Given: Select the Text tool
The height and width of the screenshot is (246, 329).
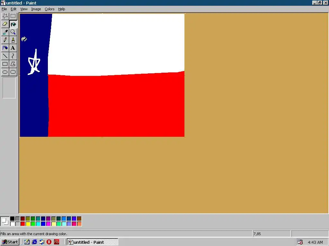Looking at the screenshot, I should [x=13, y=48].
